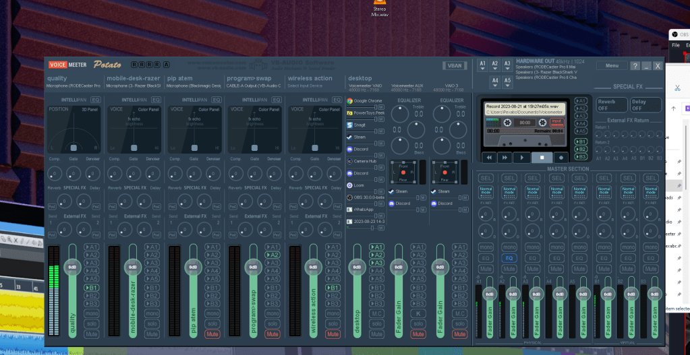690x355 pixels.
Task: Click the WhatsApp app icon
Action: (x=349, y=209)
